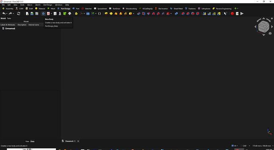
Task: Click the Internal name column header
Action: pos(34,25)
